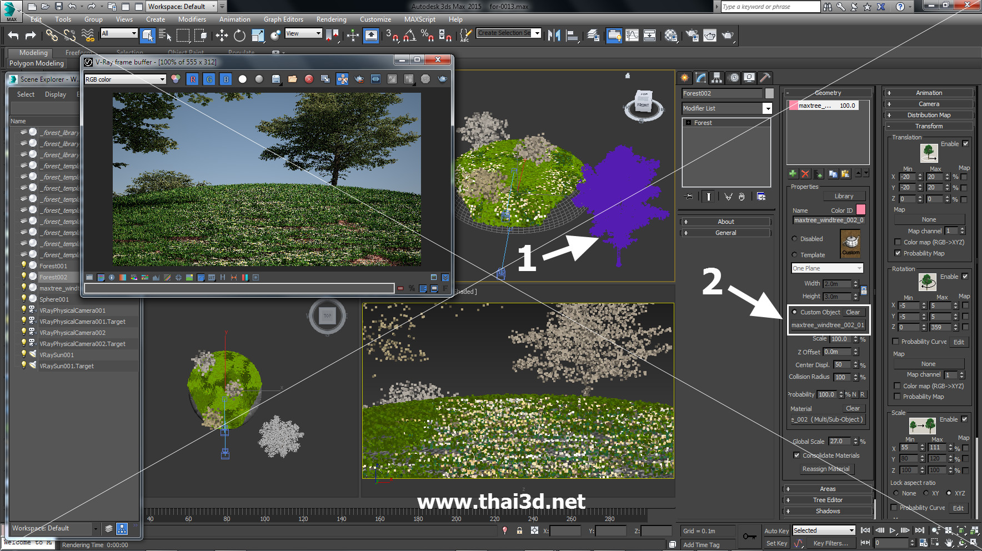Open the Mirror tool in main toolbar
The height and width of the screenshot is (551, 982).
(x=554, y=36)
